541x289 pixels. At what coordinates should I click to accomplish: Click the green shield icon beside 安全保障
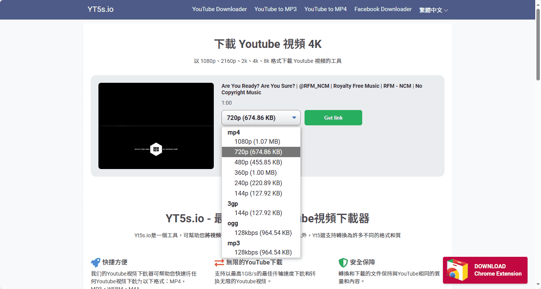point(343,263)
